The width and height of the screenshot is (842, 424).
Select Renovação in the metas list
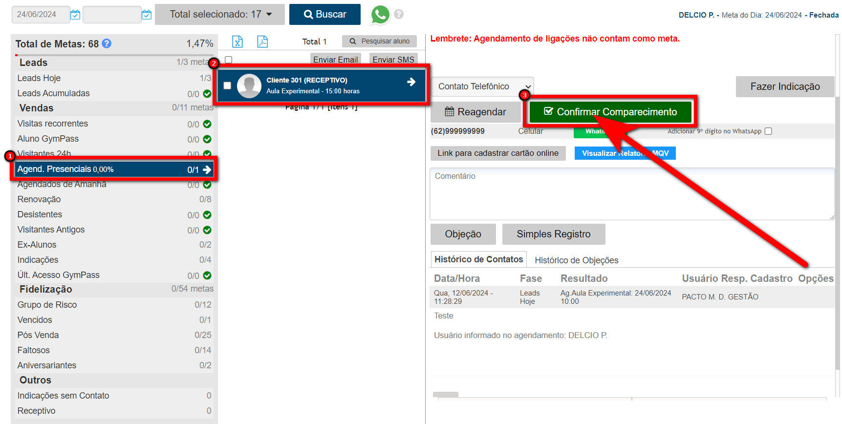39,199
